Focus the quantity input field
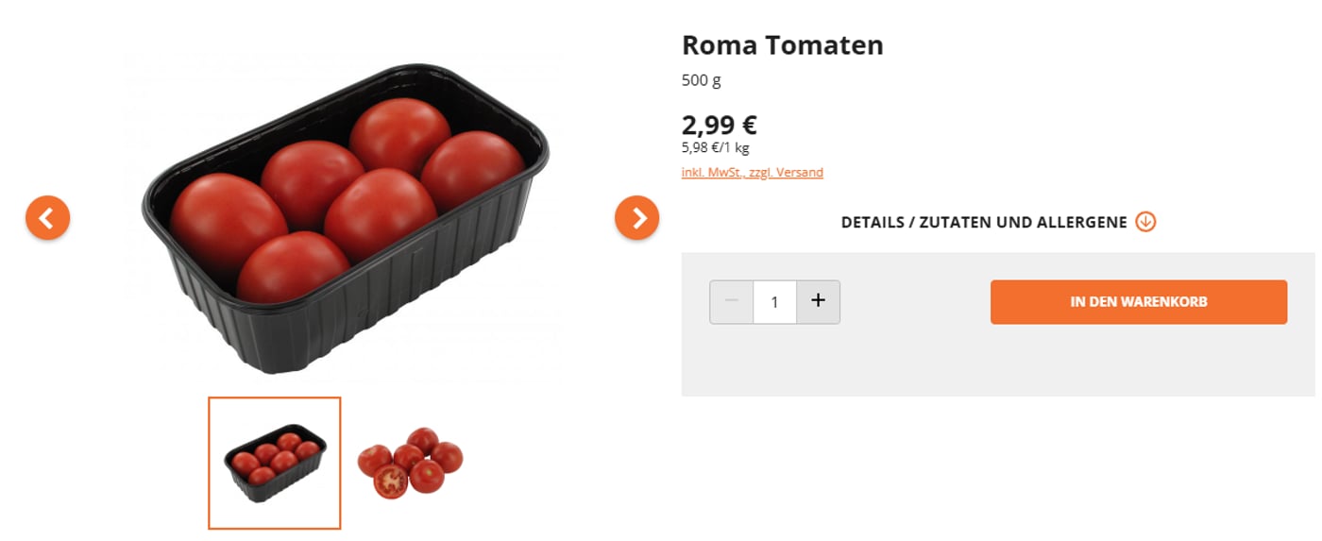 [x=774, y=302]
